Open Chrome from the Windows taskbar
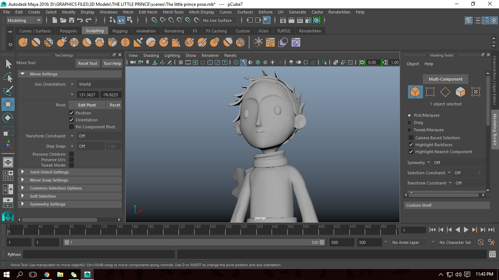The width and height of the screenshot is (499, 280). [47, 274]
